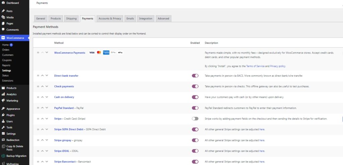Image resolution: width=343 pixels, height=165 pixels.
Task: Open the WooCommerce Payments method link
Action: tap(70, 53)
